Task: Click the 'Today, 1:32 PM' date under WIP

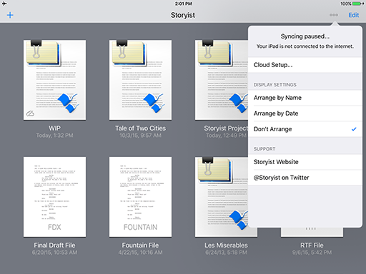Action: tap(54, 136)
